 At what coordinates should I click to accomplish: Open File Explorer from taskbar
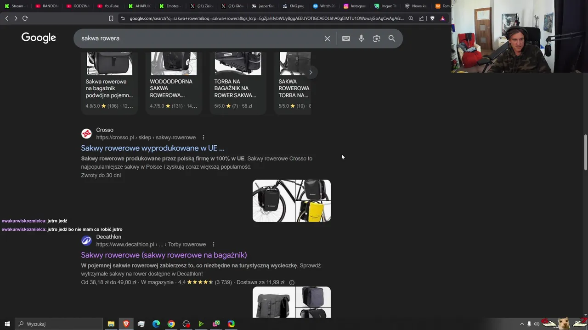(111, 324)
